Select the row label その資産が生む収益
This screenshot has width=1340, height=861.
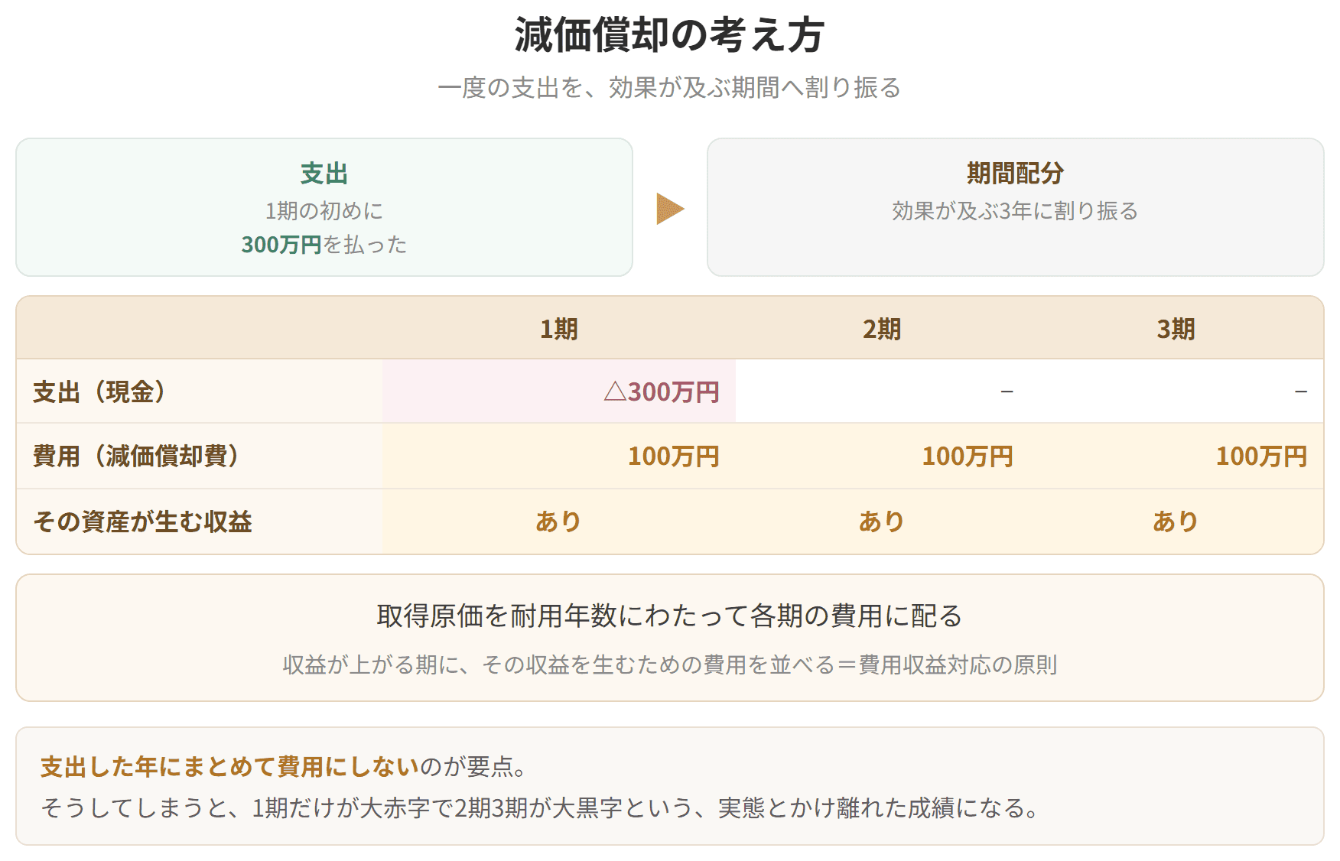(142, 521)
